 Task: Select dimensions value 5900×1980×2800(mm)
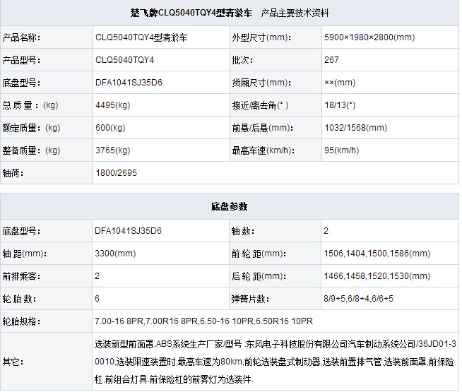369,37
